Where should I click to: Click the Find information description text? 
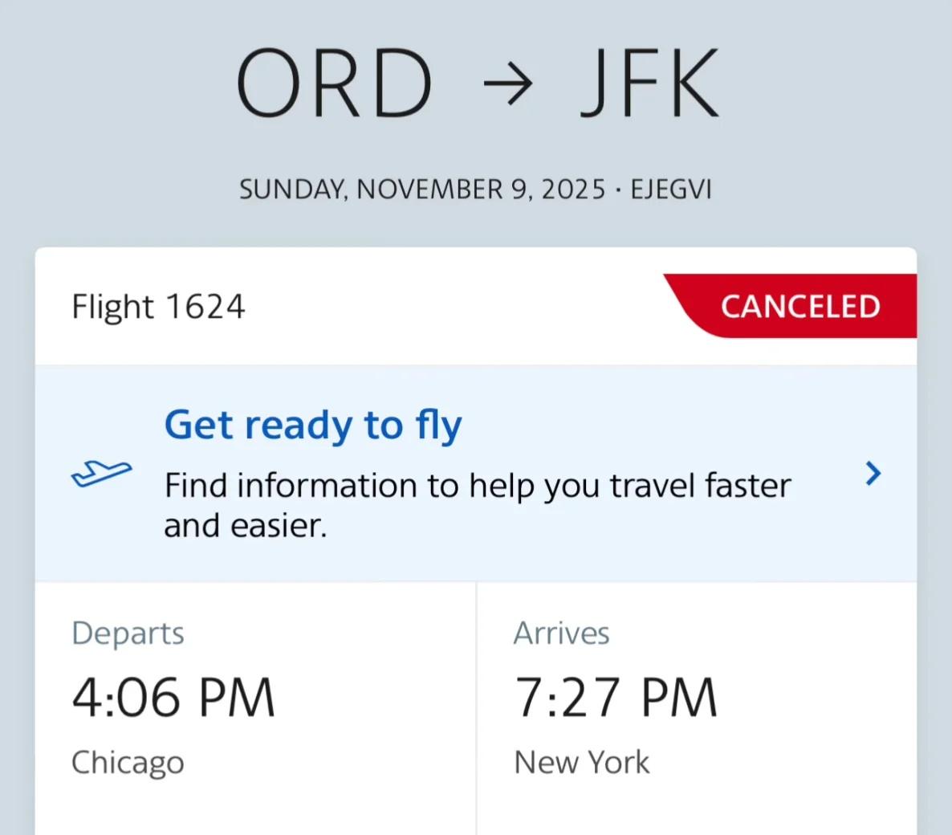(x=477, y=505)
